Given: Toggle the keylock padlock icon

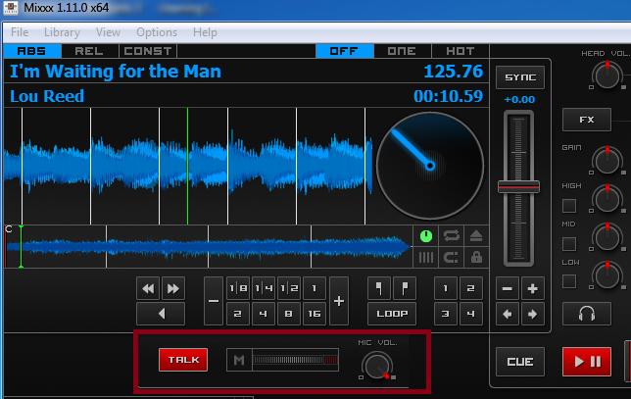Looking at the screenshot, I should pos(476,257).
